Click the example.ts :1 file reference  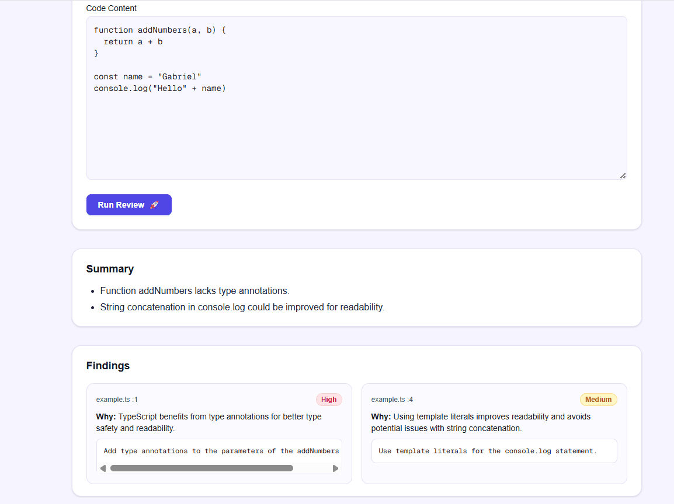click(x=117, y=400)
